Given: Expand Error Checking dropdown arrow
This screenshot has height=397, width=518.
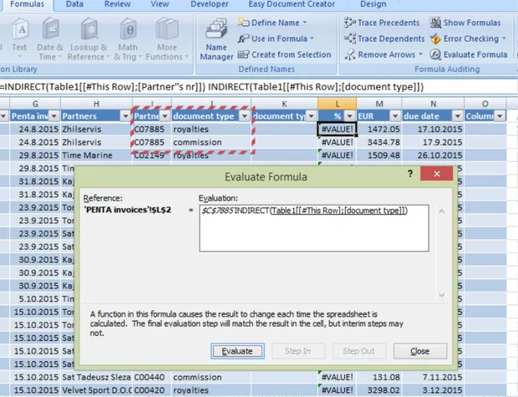Looking at the screenshot, I should click(504, 38).
